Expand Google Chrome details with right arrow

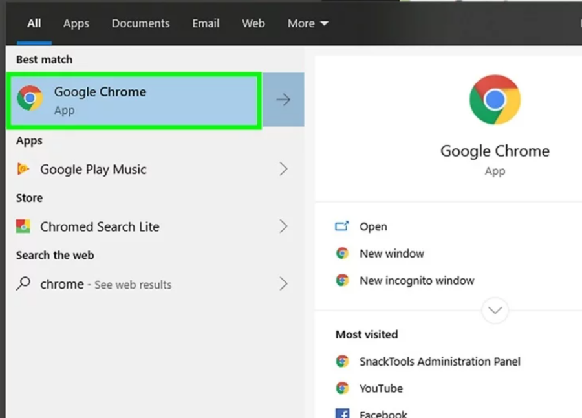(284, 100)
